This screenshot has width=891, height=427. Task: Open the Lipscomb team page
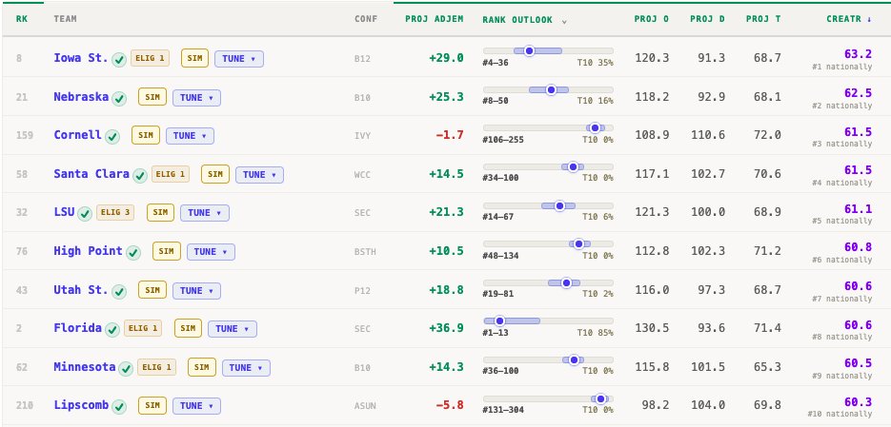(x=81, y=405)
